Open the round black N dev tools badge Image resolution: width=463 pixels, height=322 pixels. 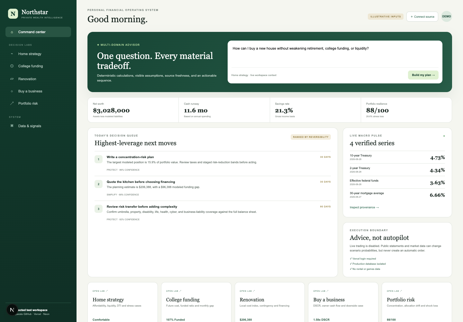tap(12, 310)
